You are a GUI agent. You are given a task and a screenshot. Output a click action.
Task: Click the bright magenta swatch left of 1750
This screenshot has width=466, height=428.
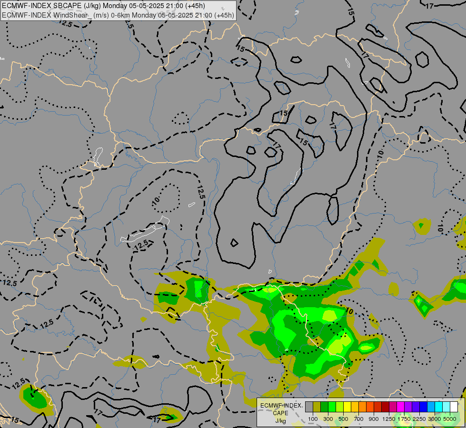pos(401,407)
